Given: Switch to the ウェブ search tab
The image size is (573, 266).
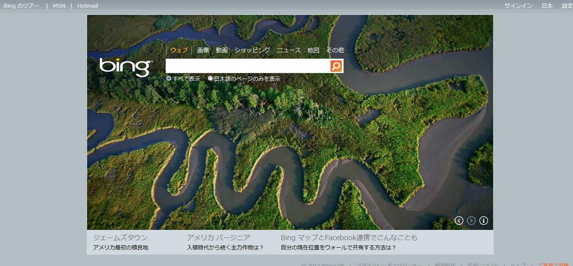Looking at the screenshot, I should [x=179, y=50].
